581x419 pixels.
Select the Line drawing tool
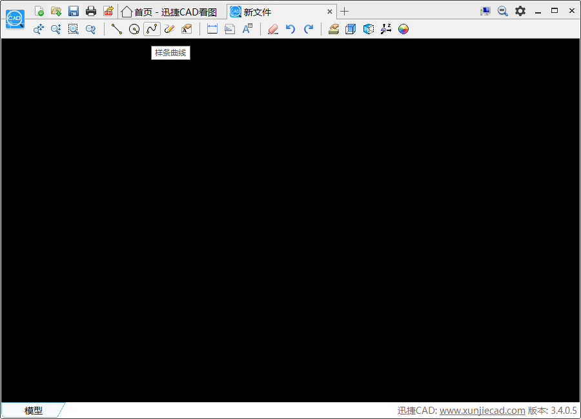tap(117, 29)
